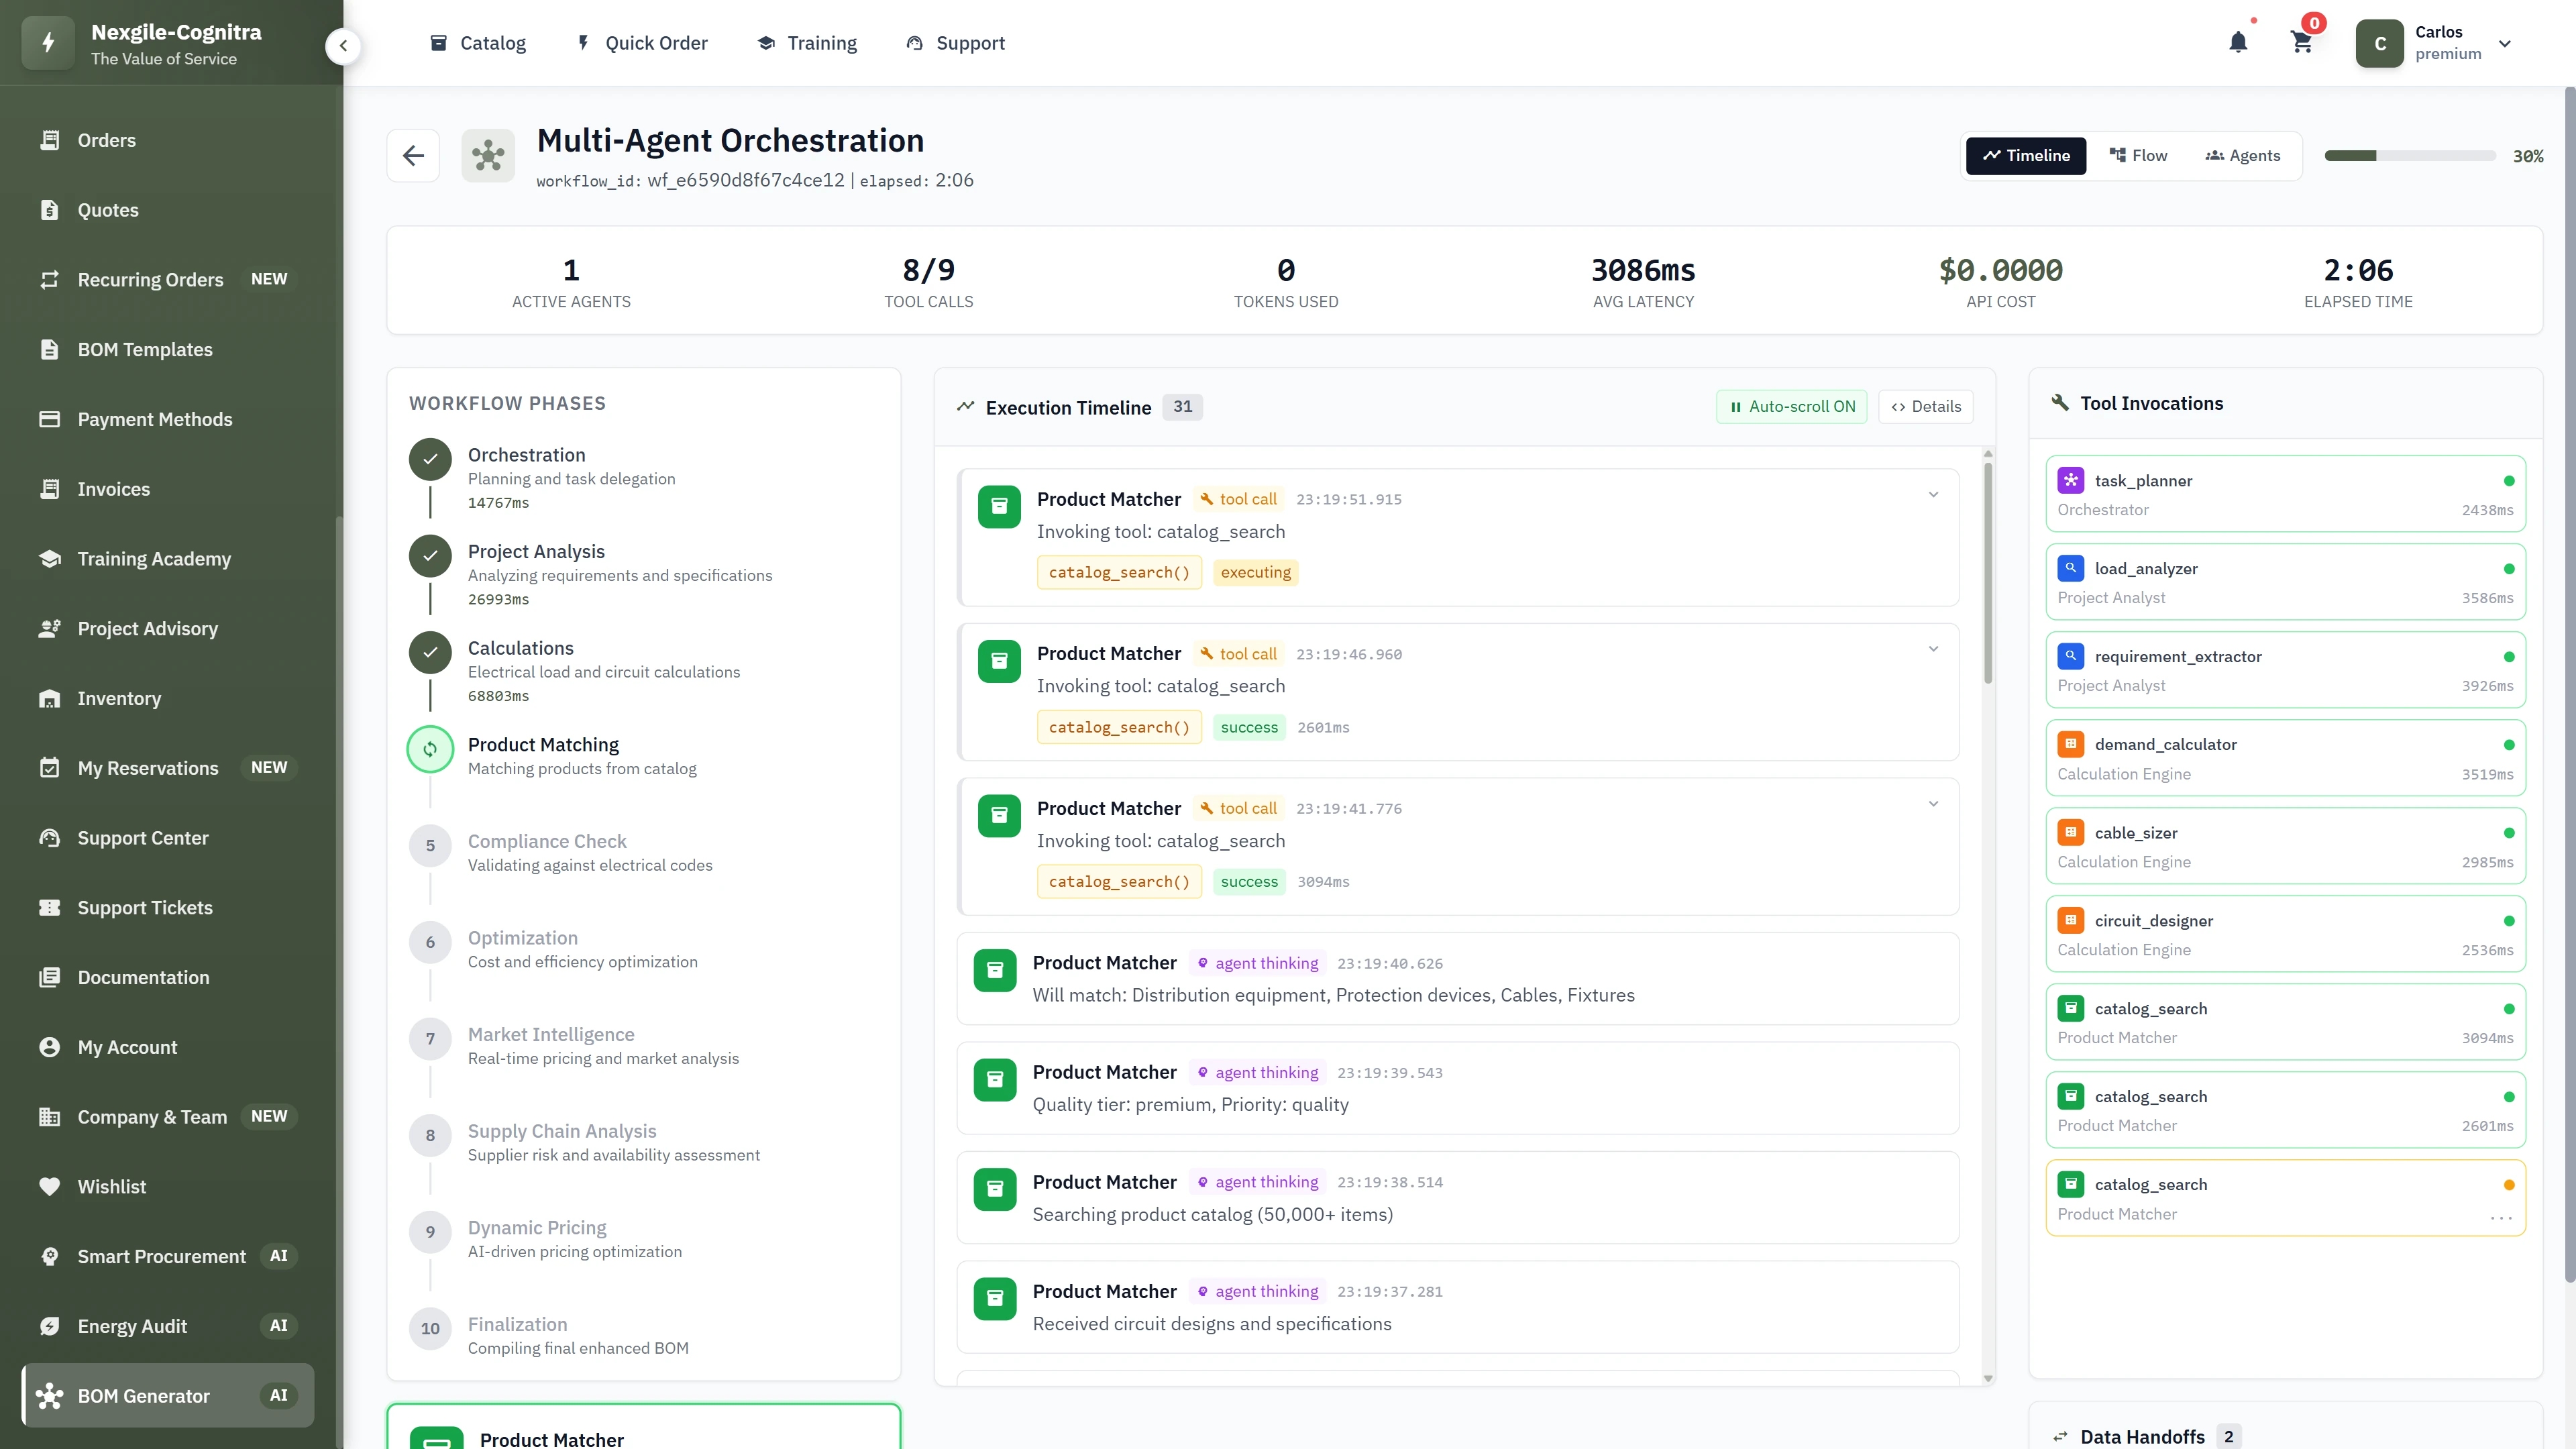Open the Energy Audit AI tool
This screenshot has height=1449, width=2576.
pos(131,1326)
